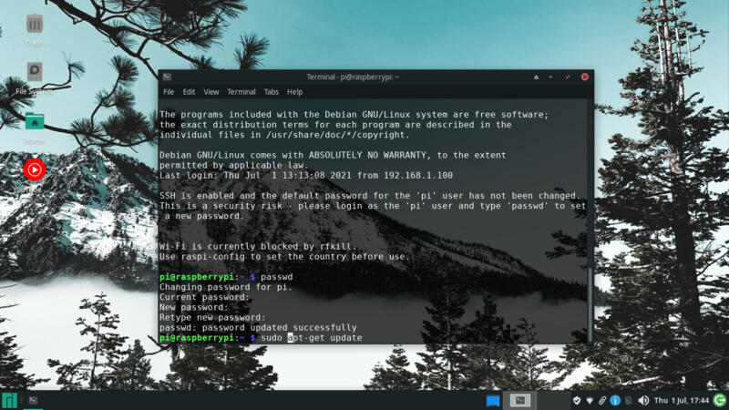Show the desktop using blue workspace button
729x410 pixels.
(x=493, y=401)
